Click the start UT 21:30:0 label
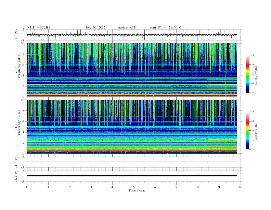This screenshot has height=210, width=271. coord(165,27)
